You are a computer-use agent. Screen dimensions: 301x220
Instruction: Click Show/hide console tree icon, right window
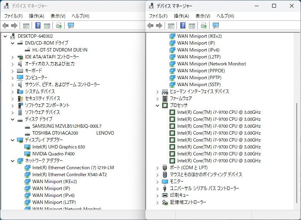[x=171, y=25]
